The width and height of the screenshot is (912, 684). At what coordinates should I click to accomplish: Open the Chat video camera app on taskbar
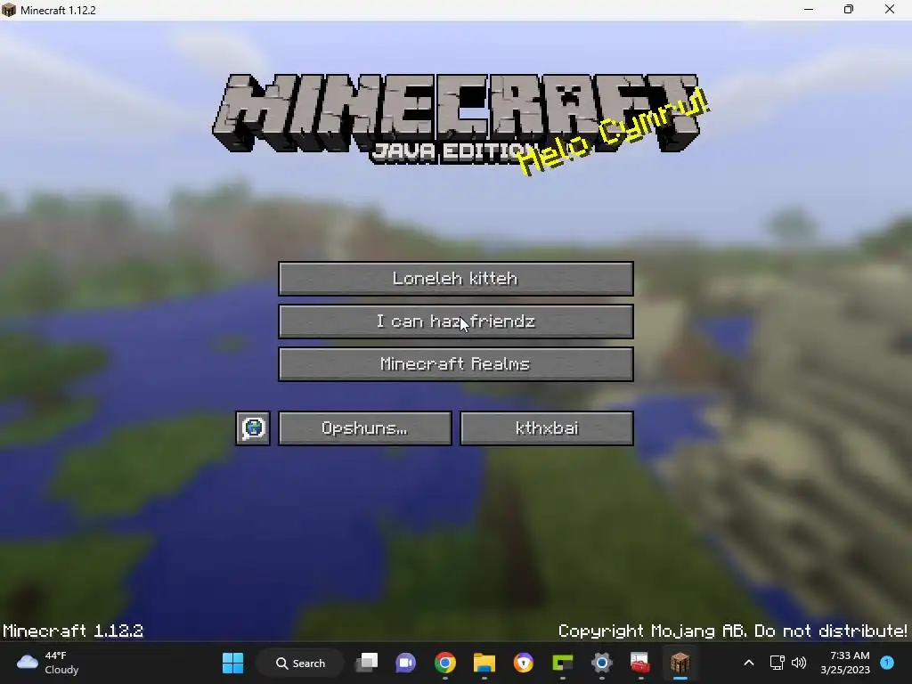tap(406, 663)
